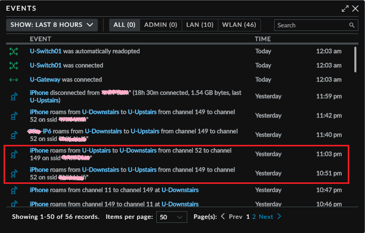Open the Show: Last 8 Hours dropdown
This screenshot has width=365, height=233.
[52, 25]
